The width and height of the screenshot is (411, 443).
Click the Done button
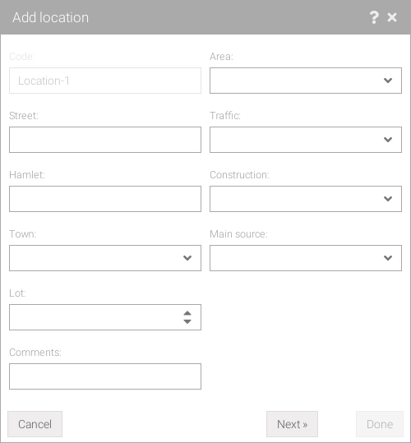coord(380,424)
